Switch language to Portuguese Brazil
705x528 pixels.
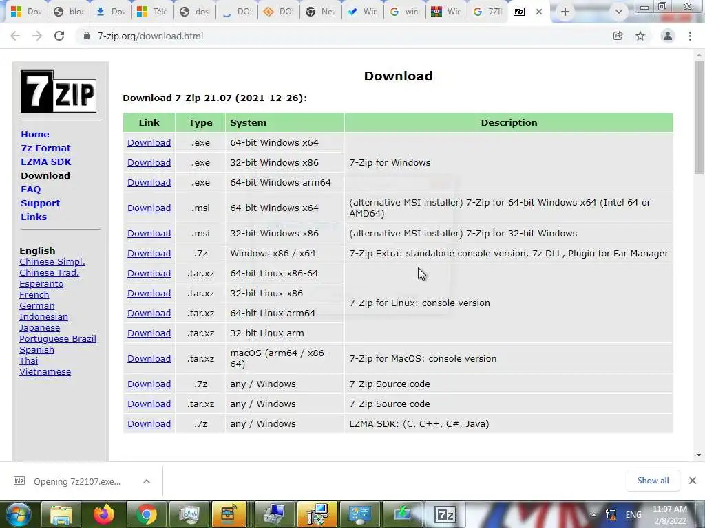click(x=58, y=338)
